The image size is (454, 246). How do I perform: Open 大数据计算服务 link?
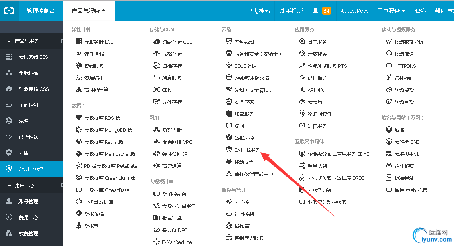(179, 206)
